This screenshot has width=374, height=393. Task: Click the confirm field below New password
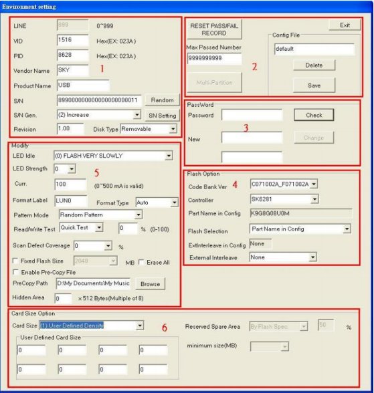click(x=252, y=157)
